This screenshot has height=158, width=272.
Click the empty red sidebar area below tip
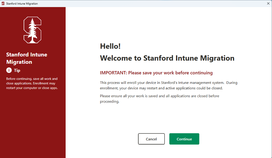pos(33,125)
